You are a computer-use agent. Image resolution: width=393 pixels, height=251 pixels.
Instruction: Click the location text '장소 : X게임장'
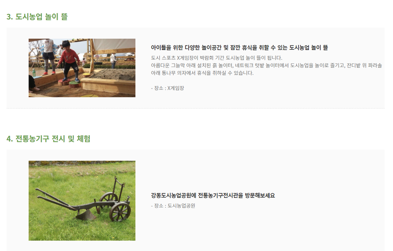pyautogui.click(x=169, y=88)
